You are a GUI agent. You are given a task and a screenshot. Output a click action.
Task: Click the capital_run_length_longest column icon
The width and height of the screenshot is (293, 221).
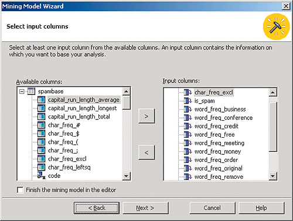coord(41,108)
